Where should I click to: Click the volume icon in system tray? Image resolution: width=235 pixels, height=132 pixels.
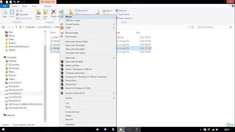217,129
